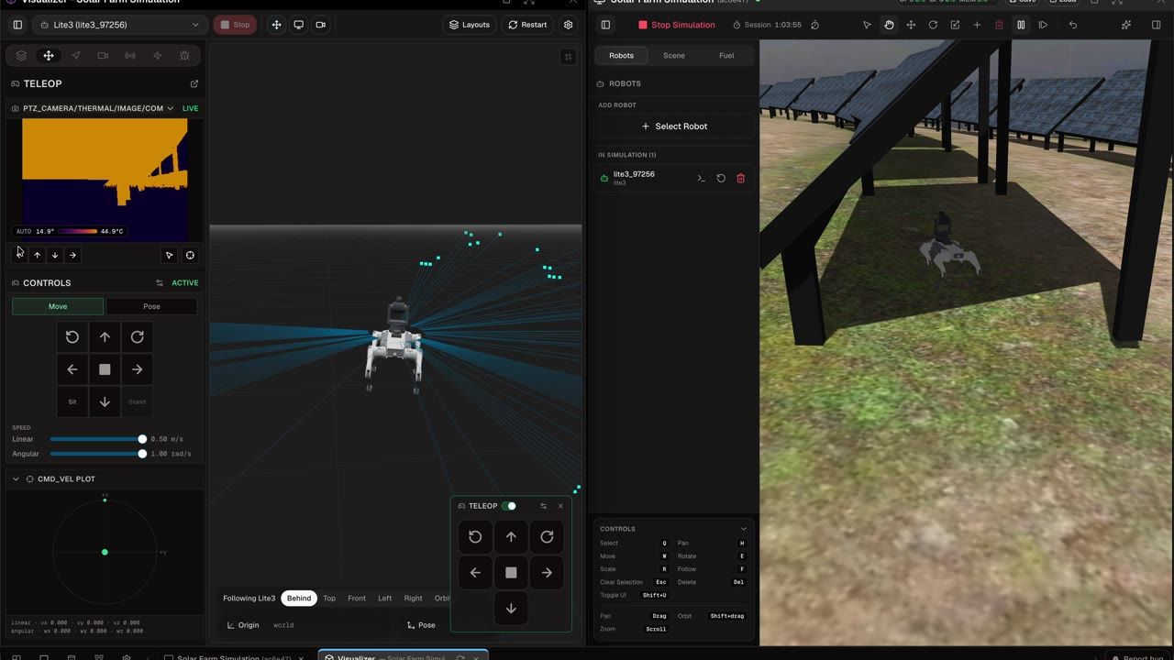Open floating TELEOP settings sliders icon
This screenshot has width=1174, height=660.
pos(543,506)
